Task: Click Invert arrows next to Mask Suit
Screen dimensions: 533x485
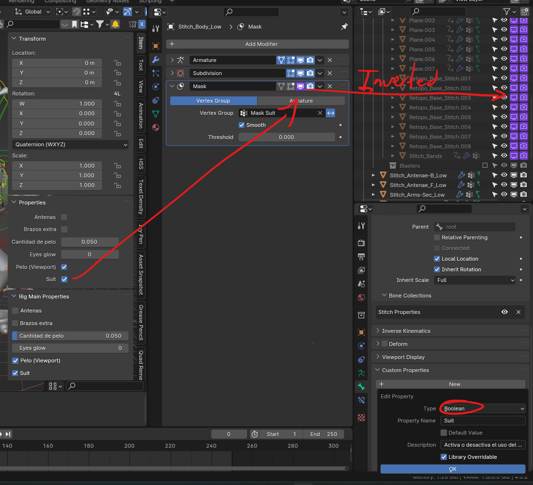Action: pyautogui.click(x=331, y=113)
